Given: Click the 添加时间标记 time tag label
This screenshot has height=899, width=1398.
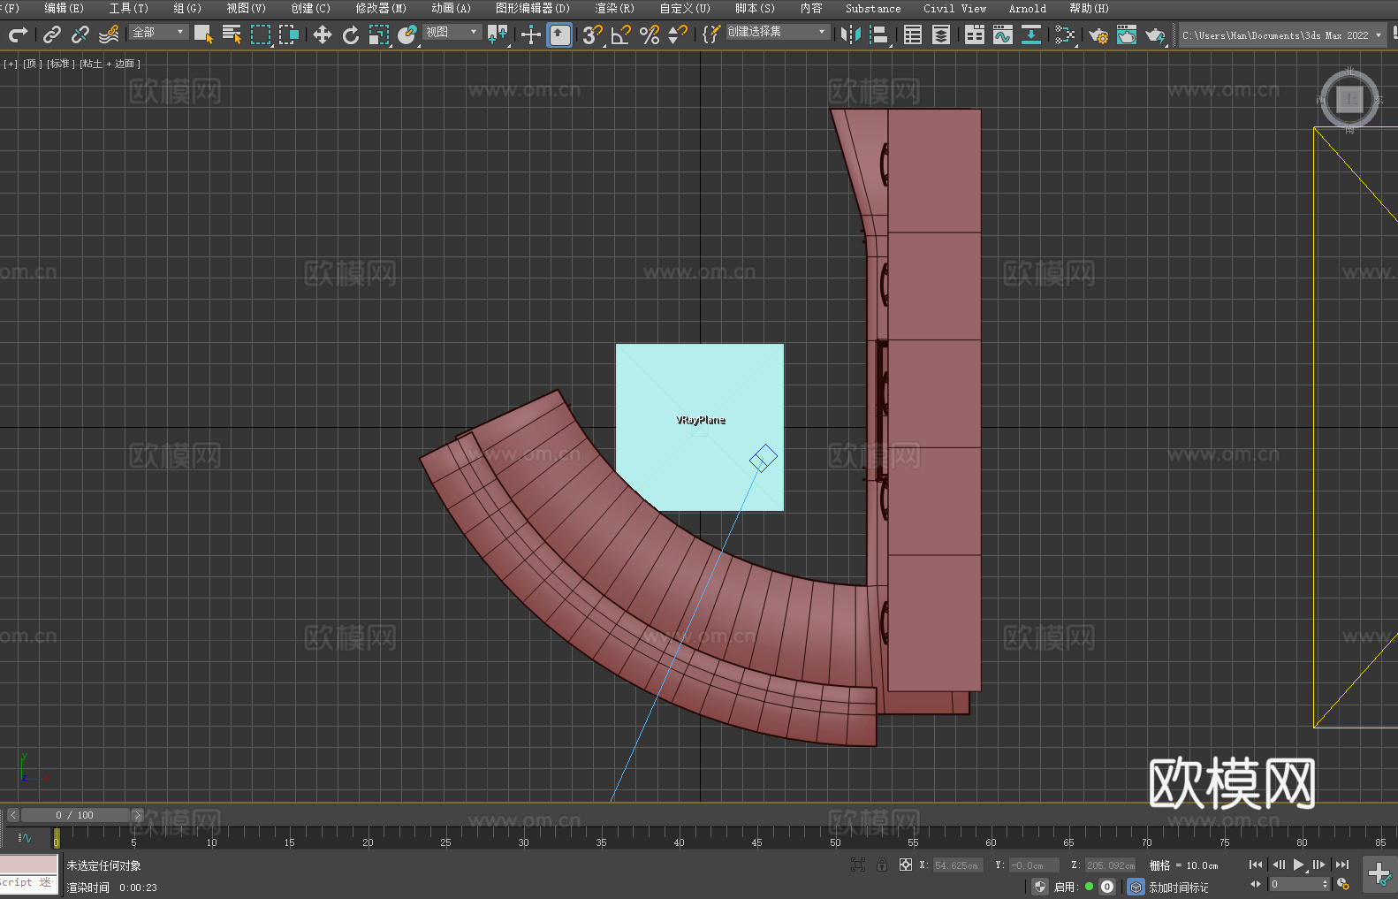Looking at the screenshot, I should (1178, 888).
